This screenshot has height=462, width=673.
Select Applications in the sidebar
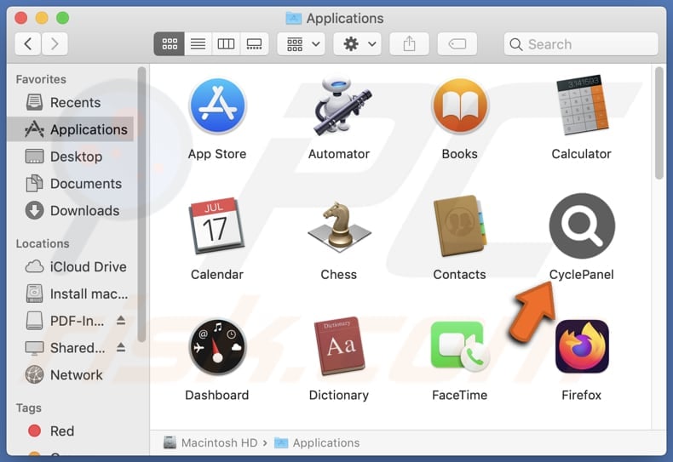72,129
